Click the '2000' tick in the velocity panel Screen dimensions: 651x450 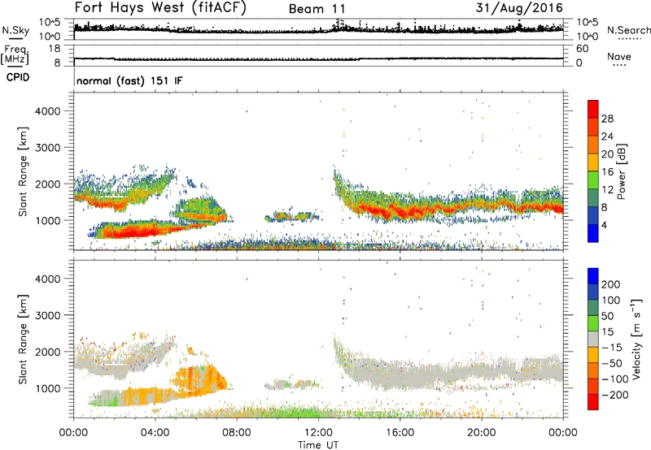pos(48,352)
